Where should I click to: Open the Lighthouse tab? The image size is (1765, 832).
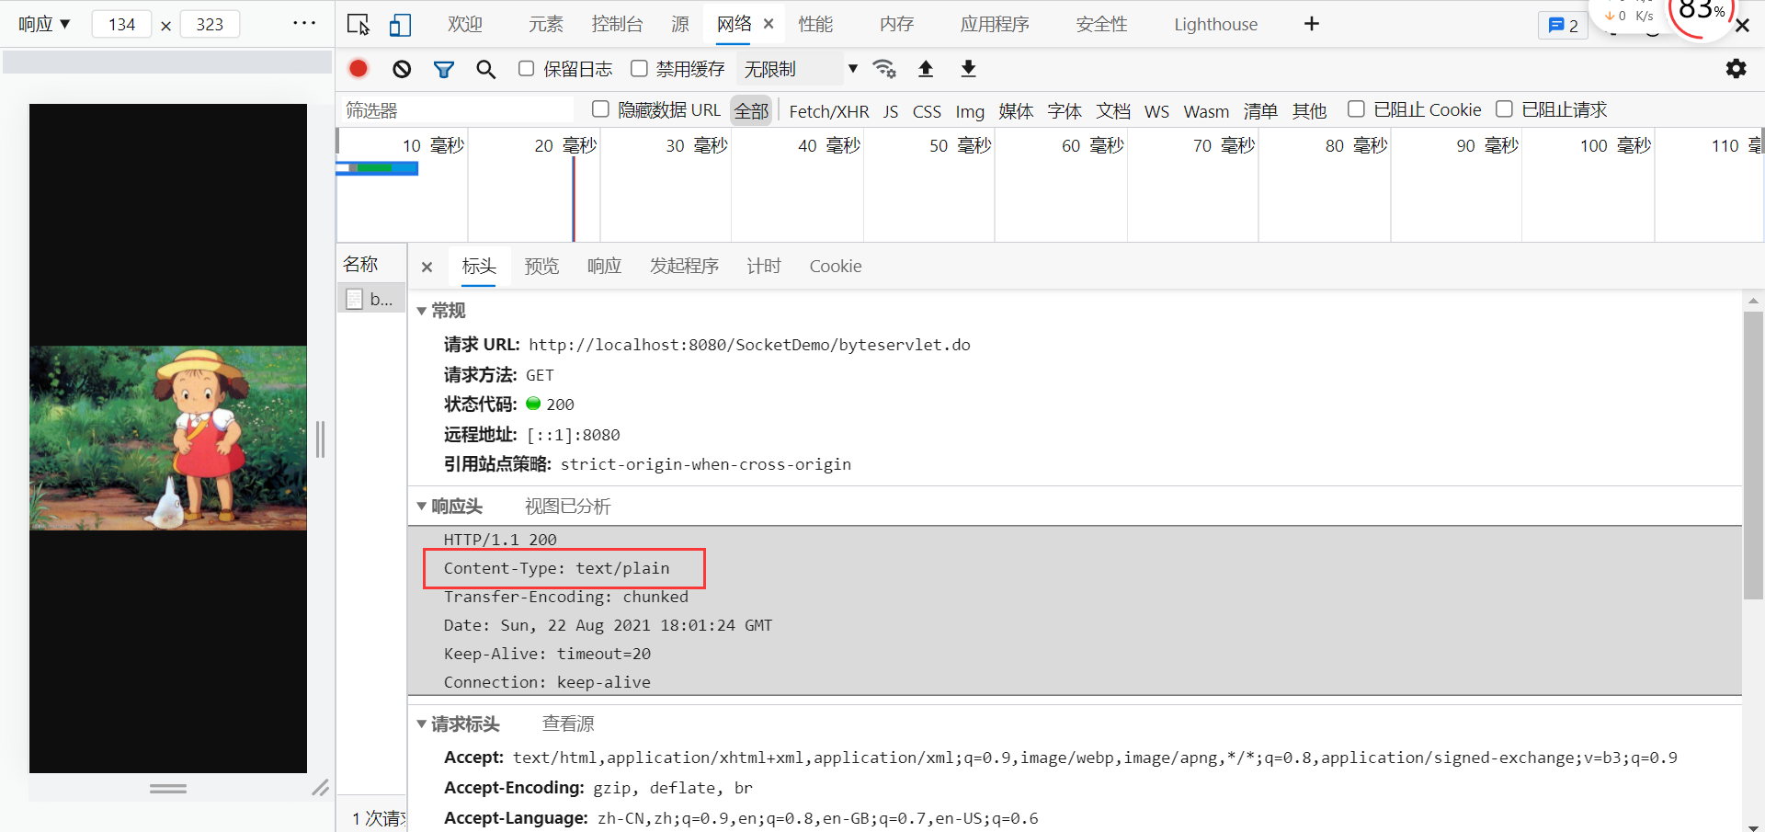tap(1215, 25)
